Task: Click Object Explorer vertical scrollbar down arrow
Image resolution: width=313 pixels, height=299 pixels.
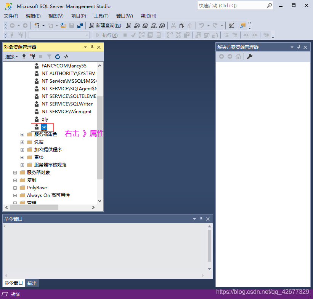Action: 100,201
